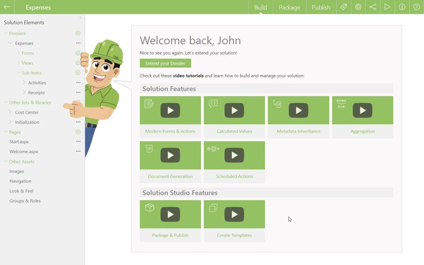Click the back arrow in header

(7, 7)
